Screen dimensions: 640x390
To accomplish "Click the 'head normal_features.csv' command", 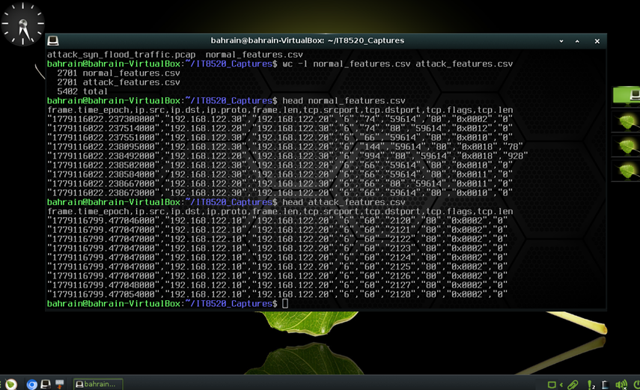I will [x=344, y=100].
